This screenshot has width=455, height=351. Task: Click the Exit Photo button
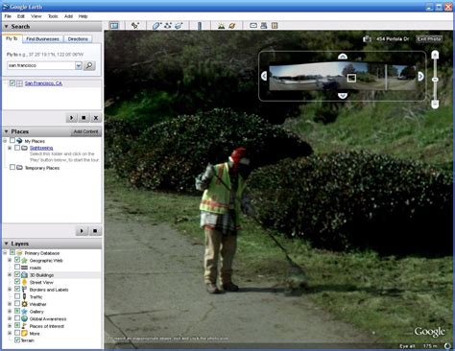pos(429,39)
